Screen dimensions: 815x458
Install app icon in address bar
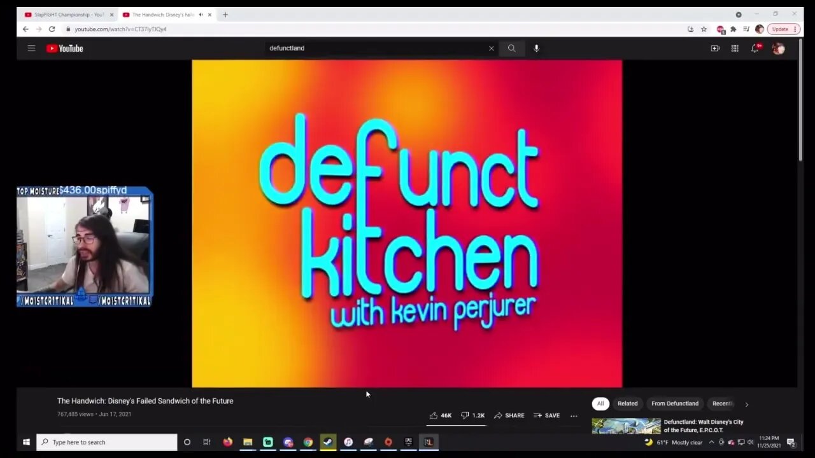[690, 29]
